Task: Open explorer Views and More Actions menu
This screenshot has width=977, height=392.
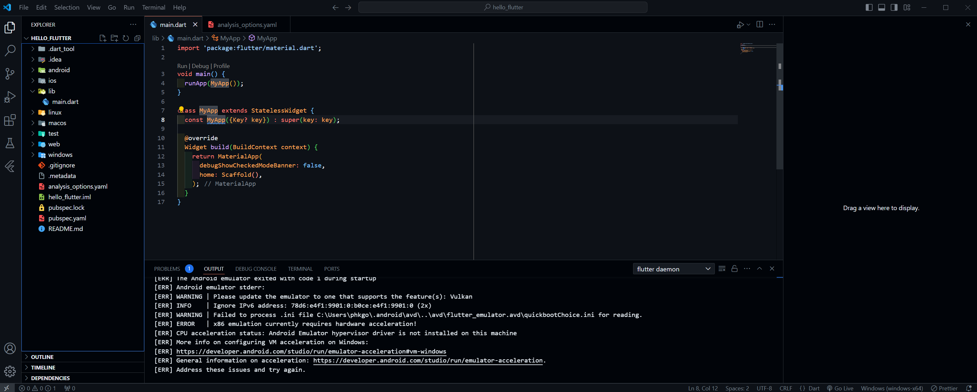Action: (133, 24)
